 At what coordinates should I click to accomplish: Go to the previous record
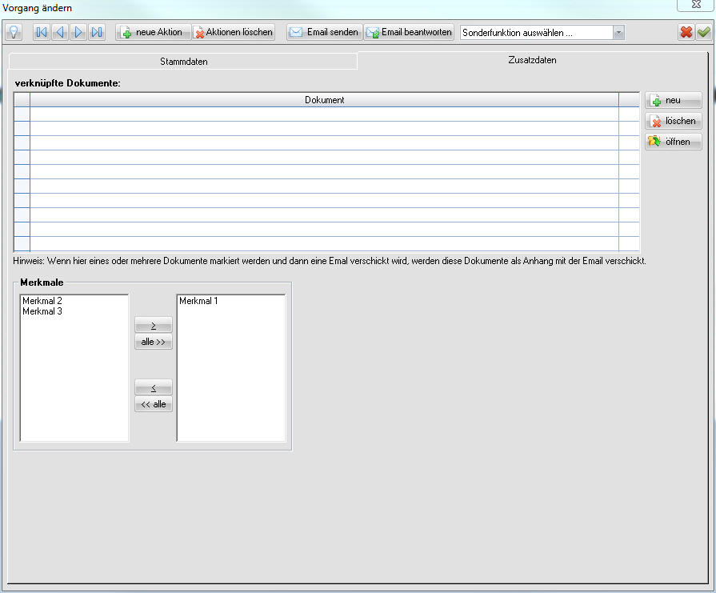point(59,32)
